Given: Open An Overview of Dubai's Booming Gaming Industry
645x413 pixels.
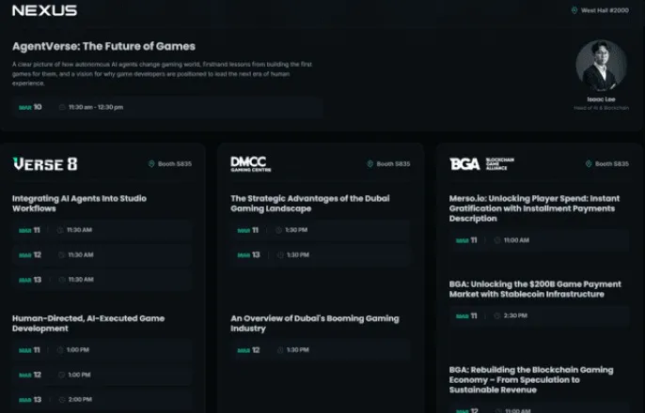Looking at the screenshot, I should point(315,323).
